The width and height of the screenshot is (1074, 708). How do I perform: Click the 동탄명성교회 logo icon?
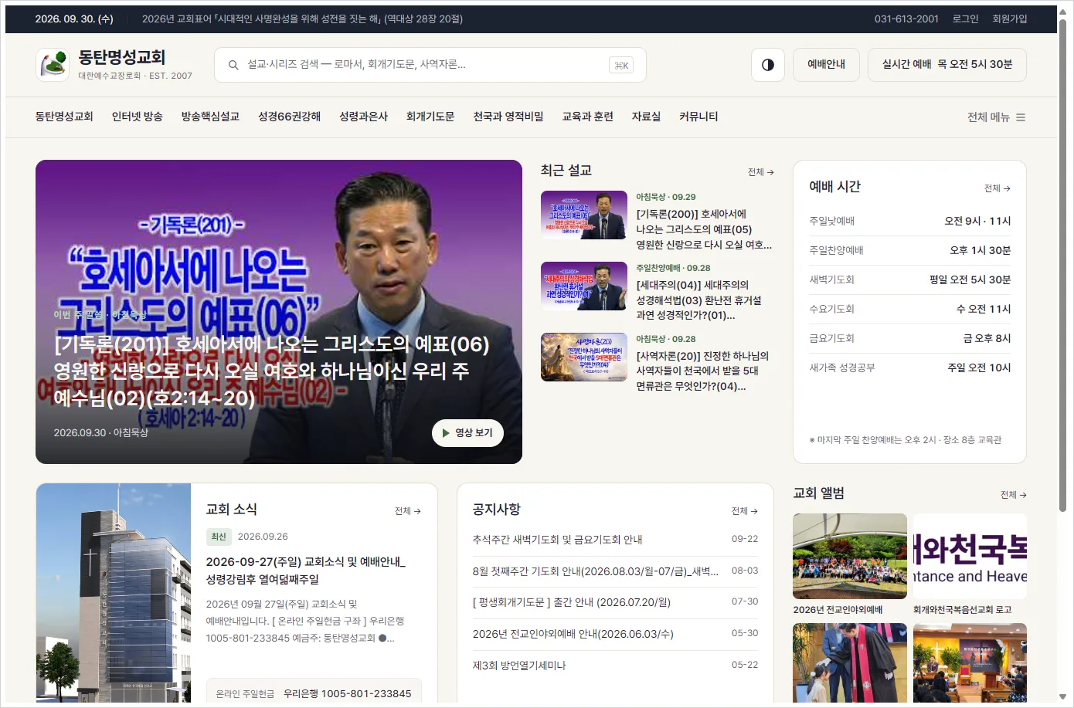[53, 65]
